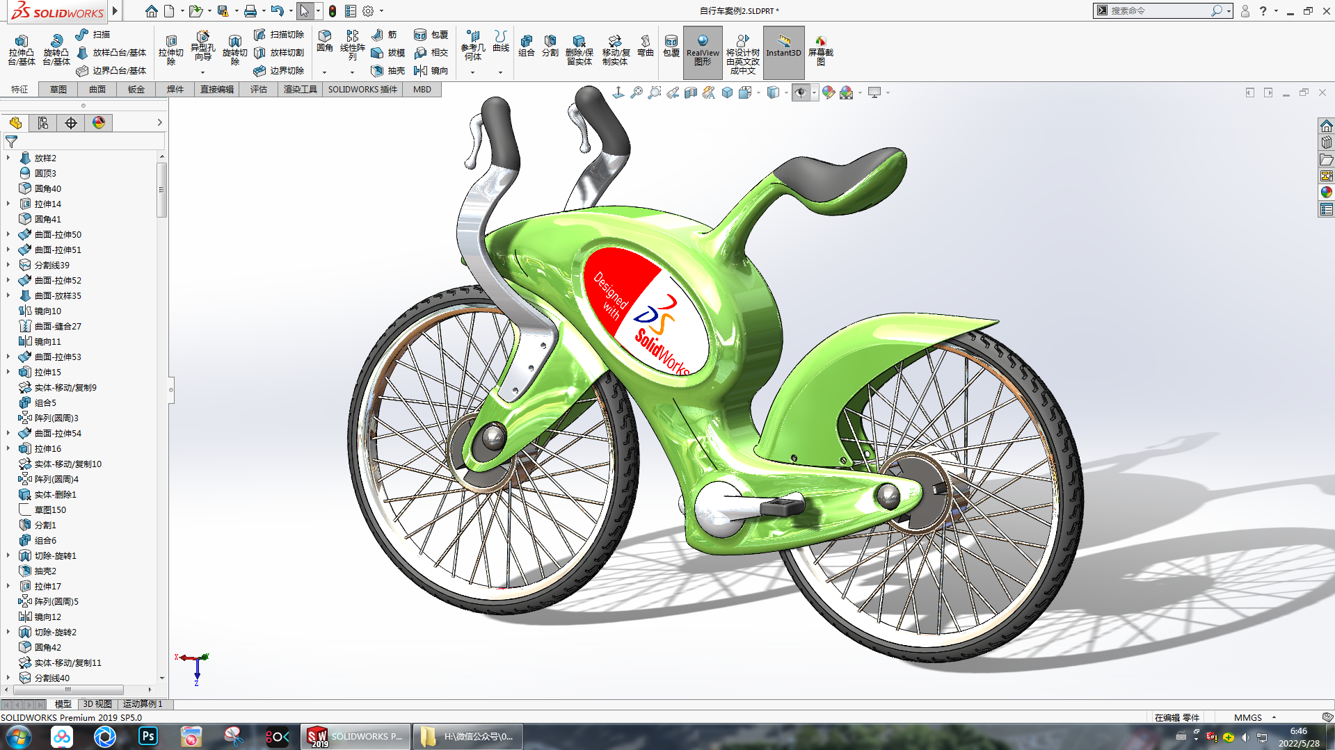Click the Windows Start button

pyautogui.click(x=18, y=736)
